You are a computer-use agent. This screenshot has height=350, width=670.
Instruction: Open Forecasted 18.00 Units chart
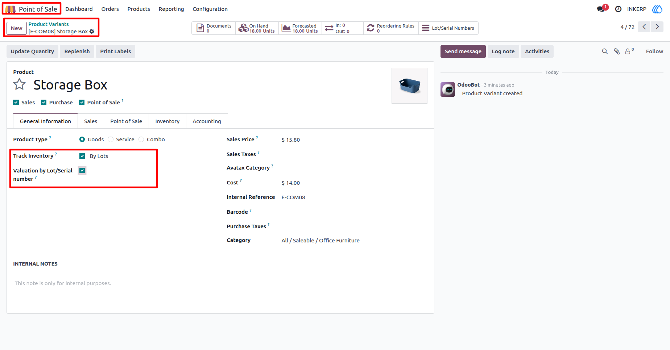point(300,28)
